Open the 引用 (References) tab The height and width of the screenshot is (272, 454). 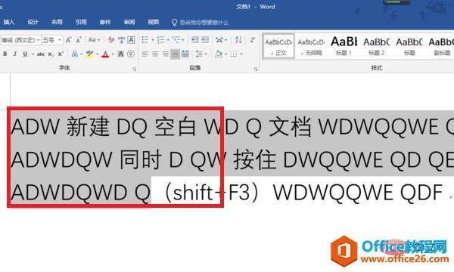coord(81,22)
